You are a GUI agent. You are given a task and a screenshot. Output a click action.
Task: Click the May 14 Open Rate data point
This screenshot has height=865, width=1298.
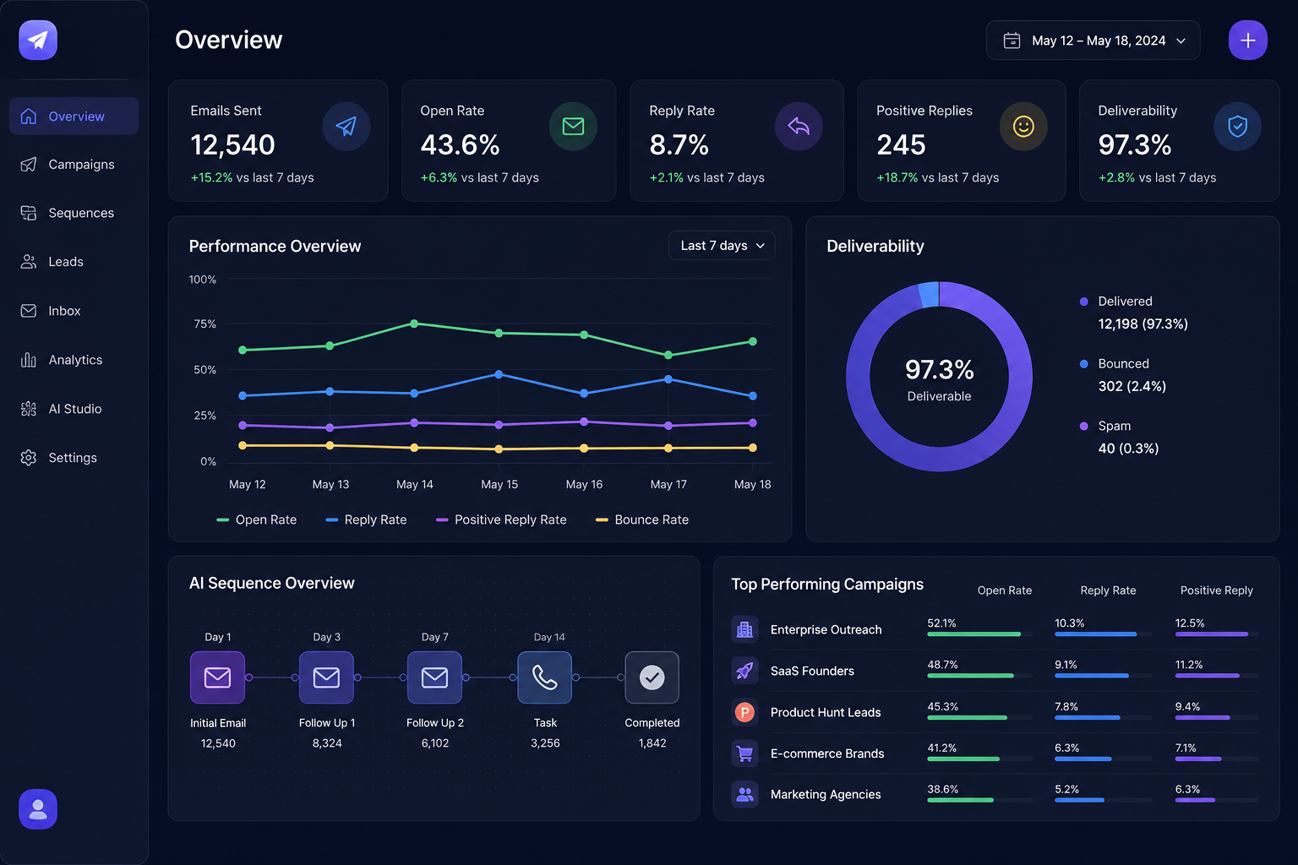coord(414,324)
